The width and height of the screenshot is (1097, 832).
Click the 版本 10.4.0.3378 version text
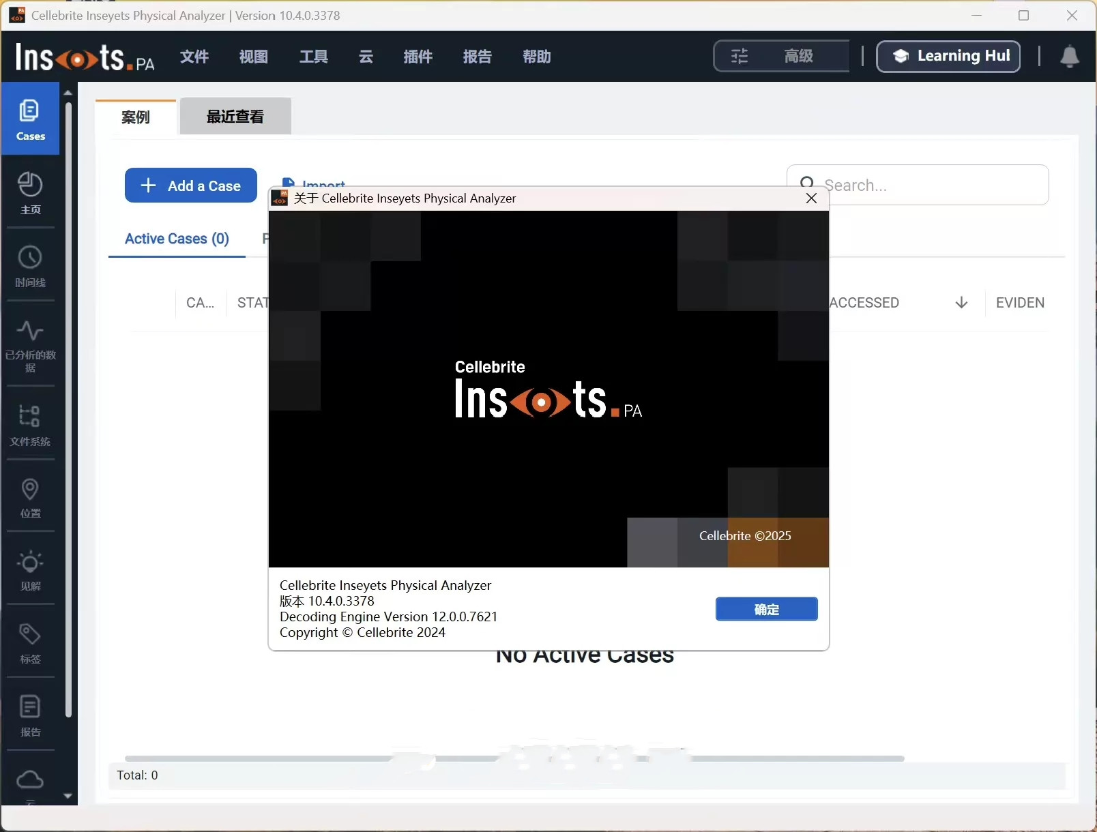[x=327, y=601]
